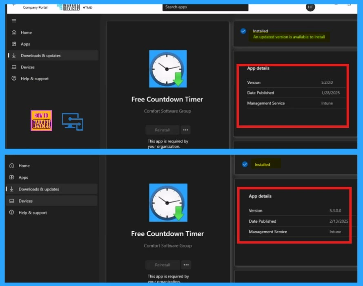Open Devices laptop icon in top sidebar
This screenshot has width=363, height=286.
14,67
